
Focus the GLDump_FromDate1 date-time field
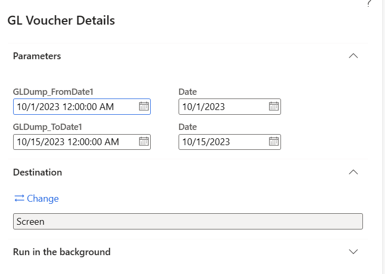74,106
